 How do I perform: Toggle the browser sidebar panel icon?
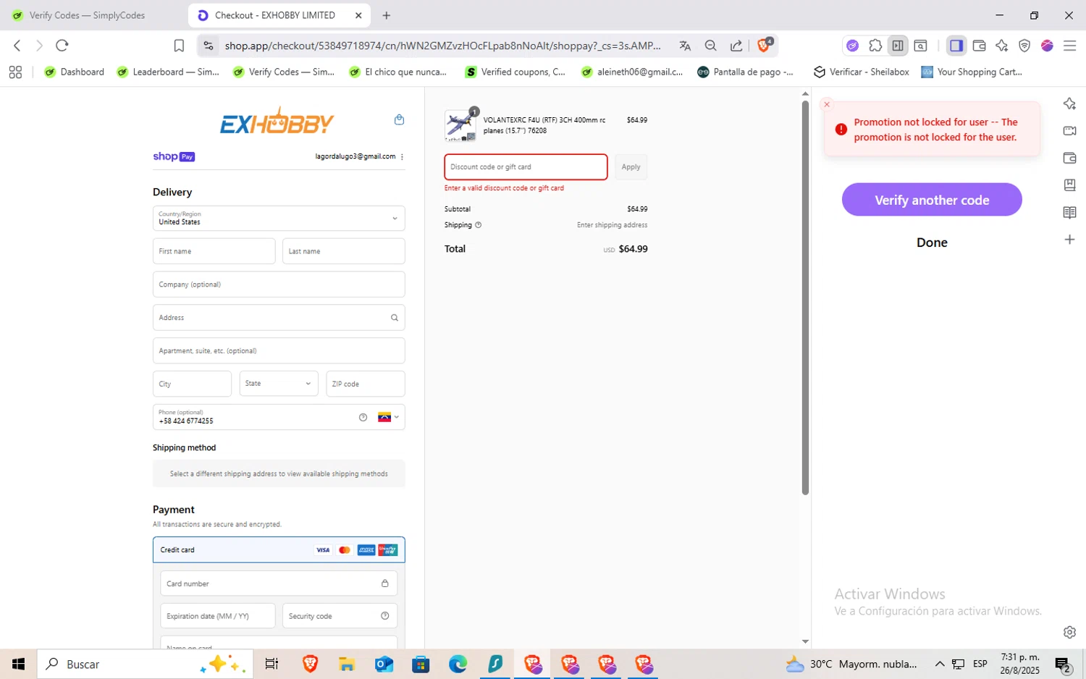(x=956, y=46)
